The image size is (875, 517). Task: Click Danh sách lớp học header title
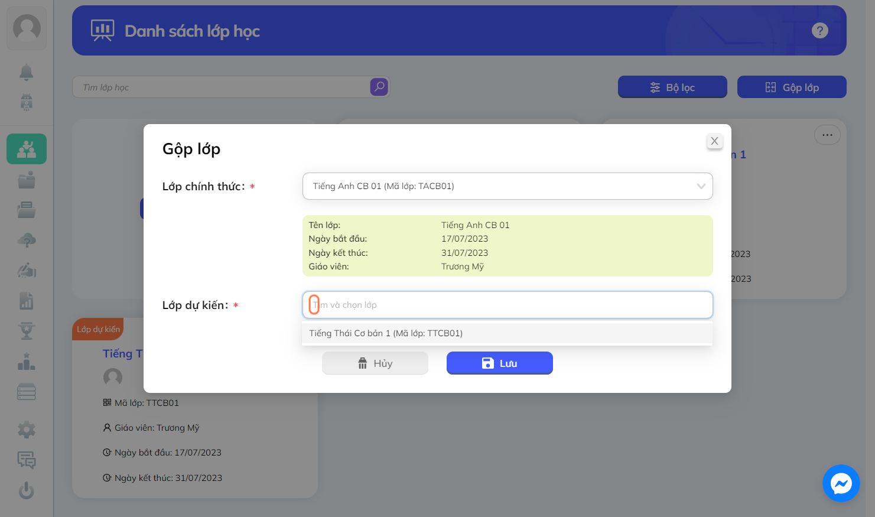coord(192,31)
